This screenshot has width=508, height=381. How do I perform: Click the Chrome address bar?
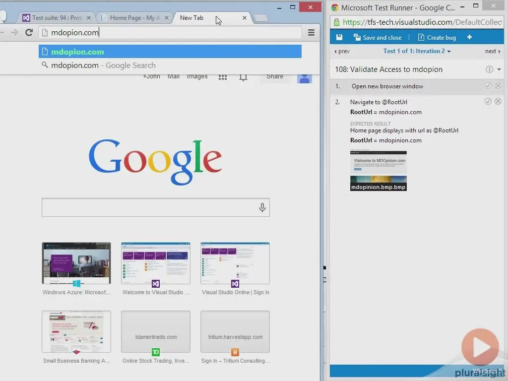tap(170, 32)
